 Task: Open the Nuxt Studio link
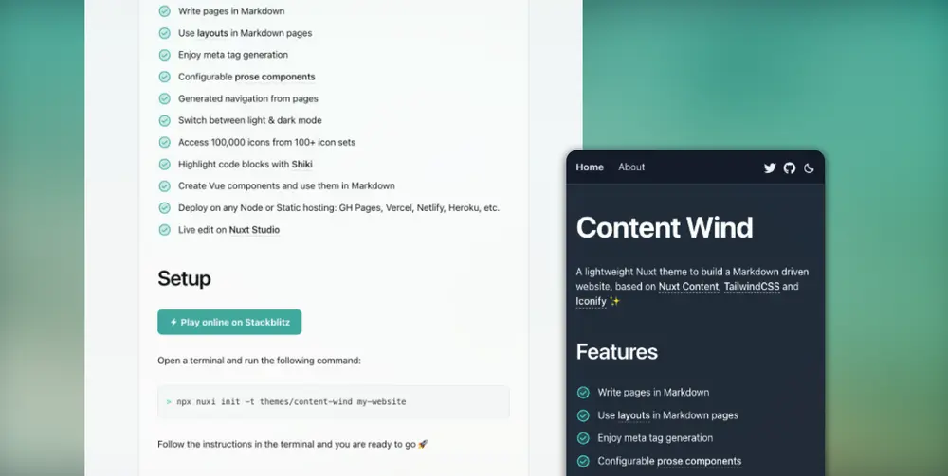tap(254, 229)
